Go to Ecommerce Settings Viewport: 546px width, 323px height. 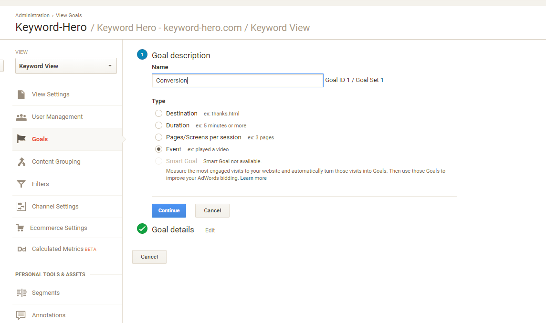59,228
